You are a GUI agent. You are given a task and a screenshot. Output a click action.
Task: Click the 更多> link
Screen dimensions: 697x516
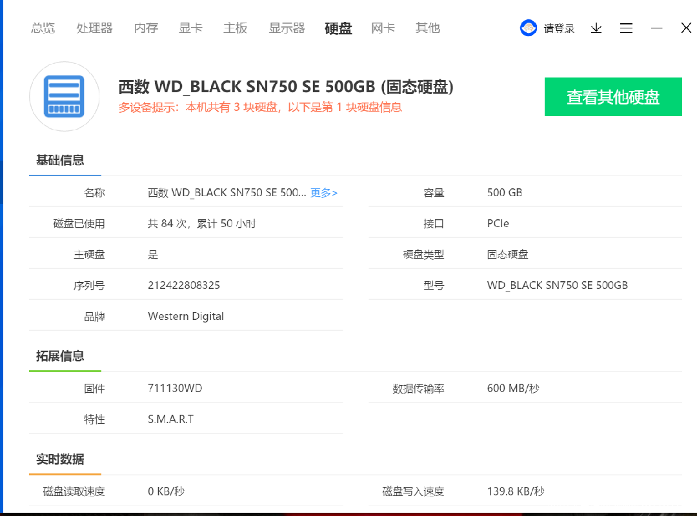pos(324,193)
